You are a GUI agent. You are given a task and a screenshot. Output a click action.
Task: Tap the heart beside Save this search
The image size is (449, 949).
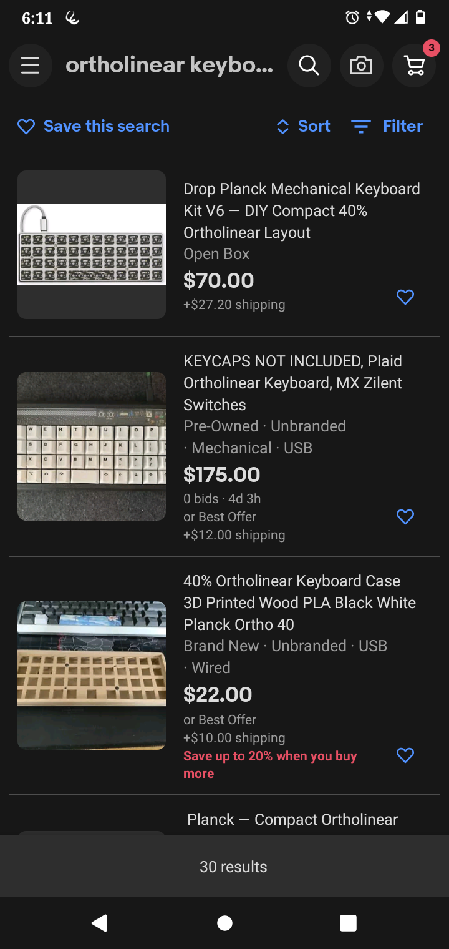(x=26, y=127)
